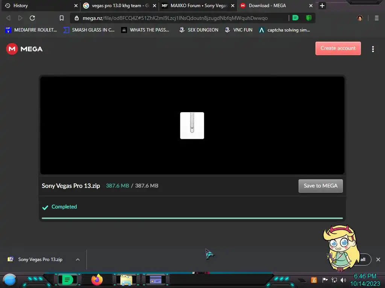Open the browser profile avatar
The height and width of the screenshot is (288, 385).
click(360, 18)
